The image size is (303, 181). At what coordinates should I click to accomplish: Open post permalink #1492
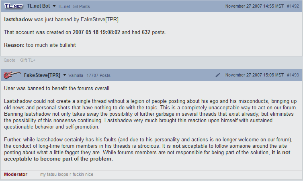pyautogui.click(x=293, y=6)
